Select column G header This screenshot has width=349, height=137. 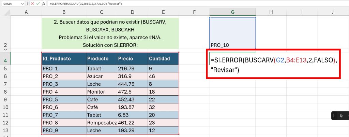pos(232,12)
